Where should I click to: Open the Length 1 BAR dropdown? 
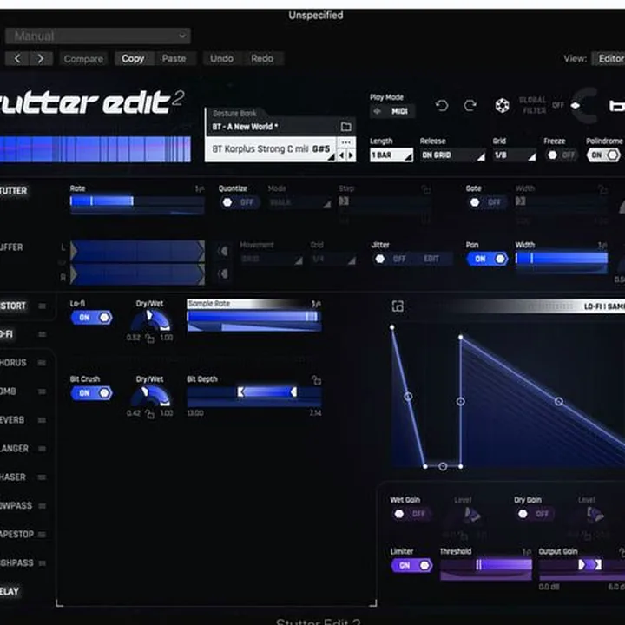(x=391, y=155)
